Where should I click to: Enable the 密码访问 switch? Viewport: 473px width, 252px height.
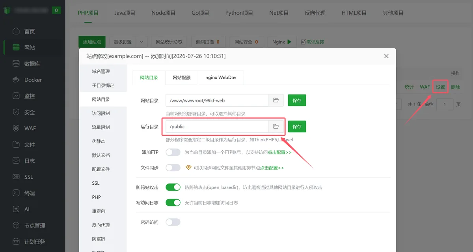pos(173,222)
